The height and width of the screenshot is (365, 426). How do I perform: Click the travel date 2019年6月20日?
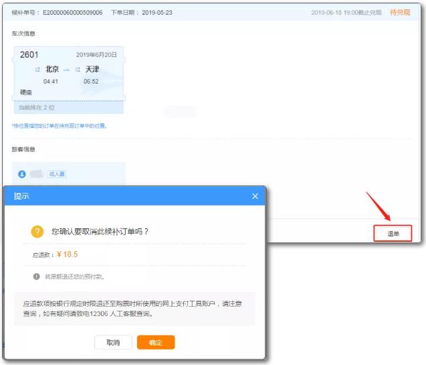pyautogui.click(x=96, y=55)
